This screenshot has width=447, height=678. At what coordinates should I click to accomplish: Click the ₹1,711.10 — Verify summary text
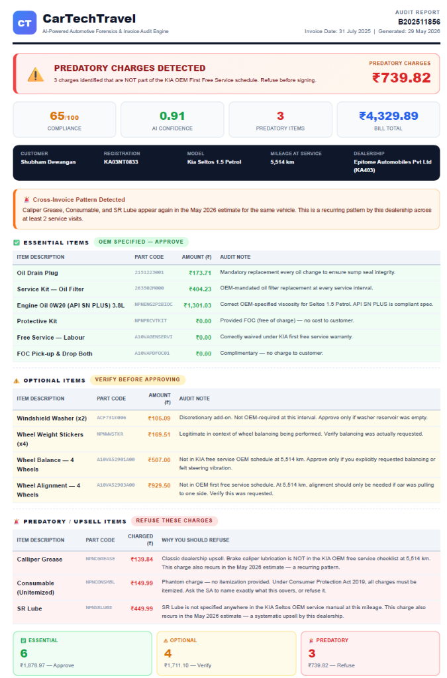click(187, 665)
